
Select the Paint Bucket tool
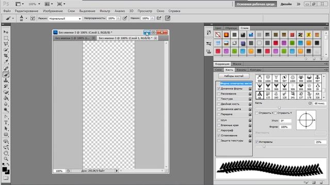tap(6, 98)
